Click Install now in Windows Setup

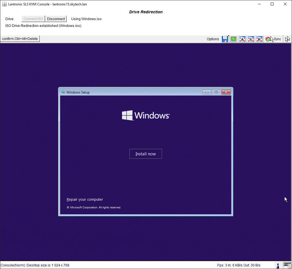click(146, 154)
